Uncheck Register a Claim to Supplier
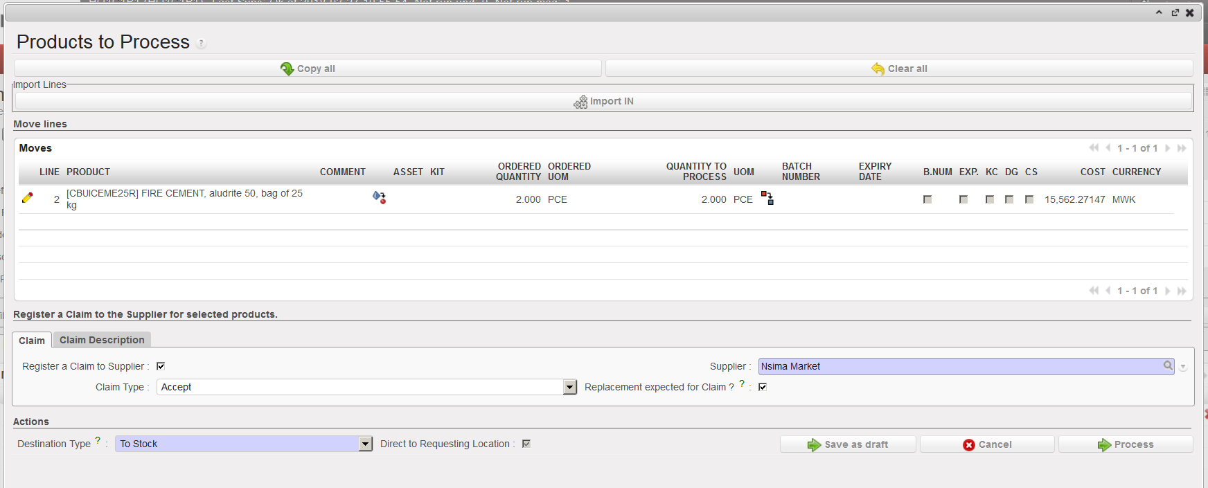This screenshot has height=488, width=1208. click(x=161, y=366)
